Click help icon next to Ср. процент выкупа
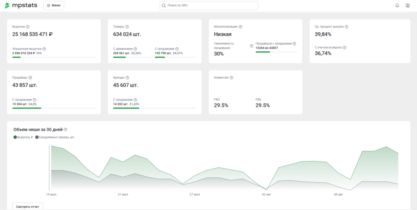The width and height of the screenshot is (417, 210). click(x=347, y=26)
